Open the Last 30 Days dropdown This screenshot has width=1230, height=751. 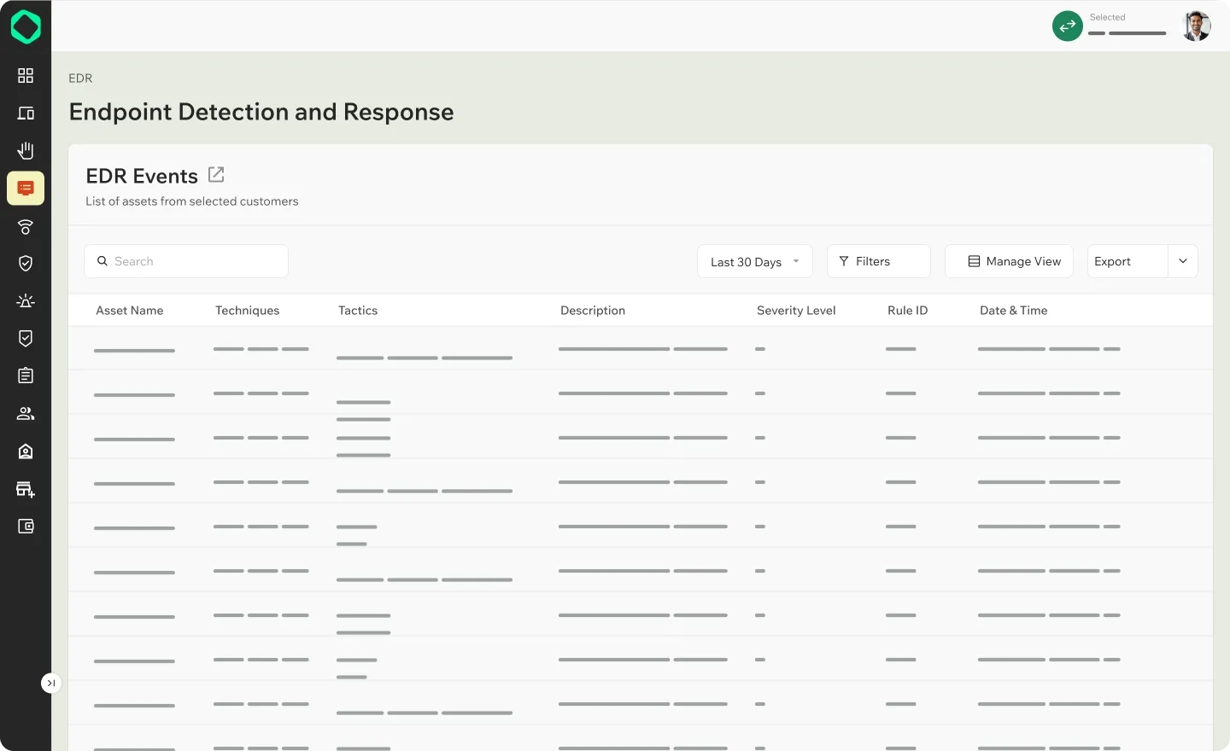point(755,261)
